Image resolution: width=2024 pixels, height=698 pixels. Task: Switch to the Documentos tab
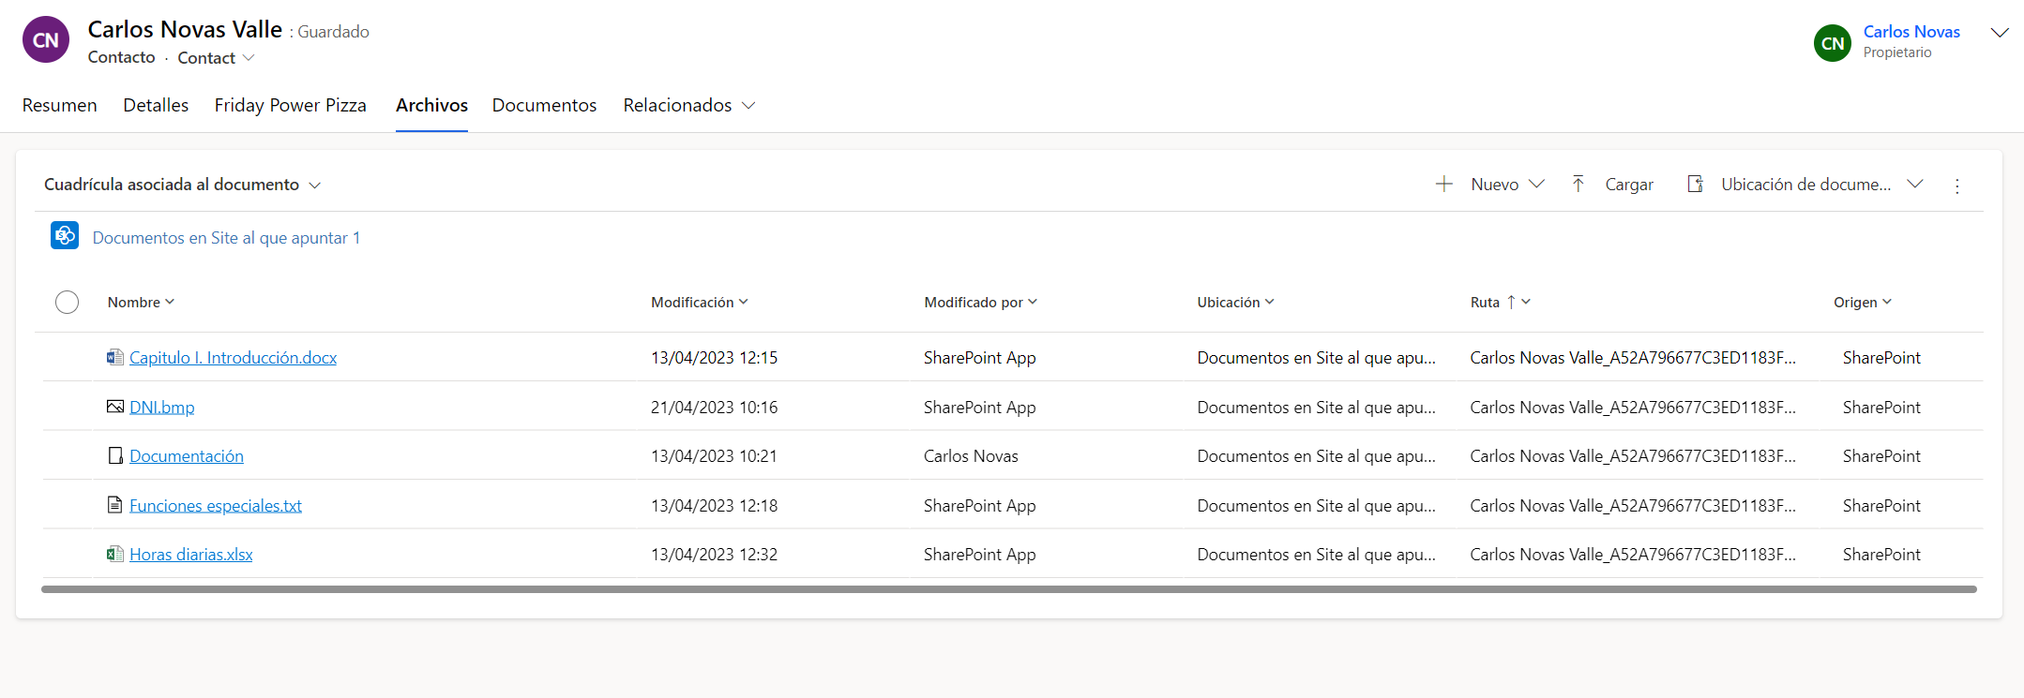point(544,105)
